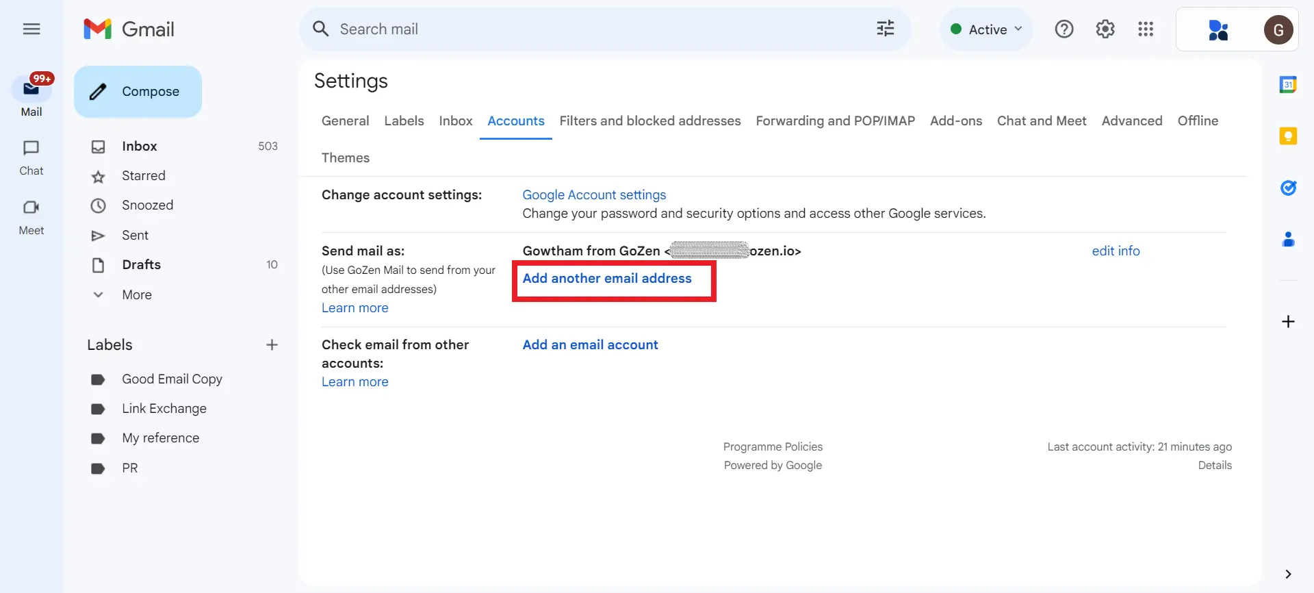Open Meet in left rail
Screen dimensions: 1314x593
click(31, 217)
